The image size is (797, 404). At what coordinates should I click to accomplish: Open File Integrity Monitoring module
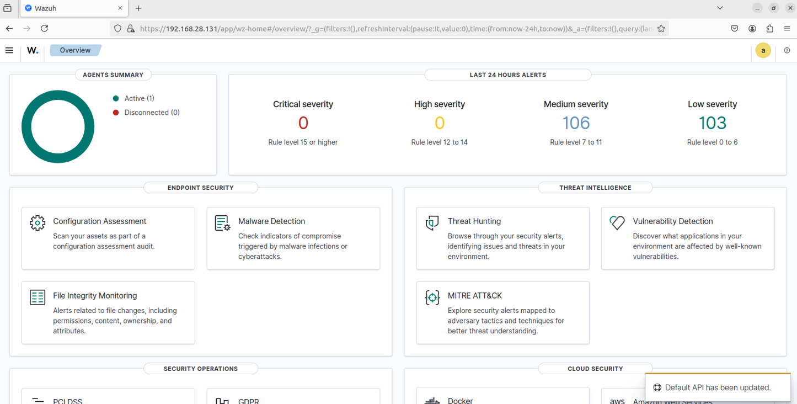(108, 313)
